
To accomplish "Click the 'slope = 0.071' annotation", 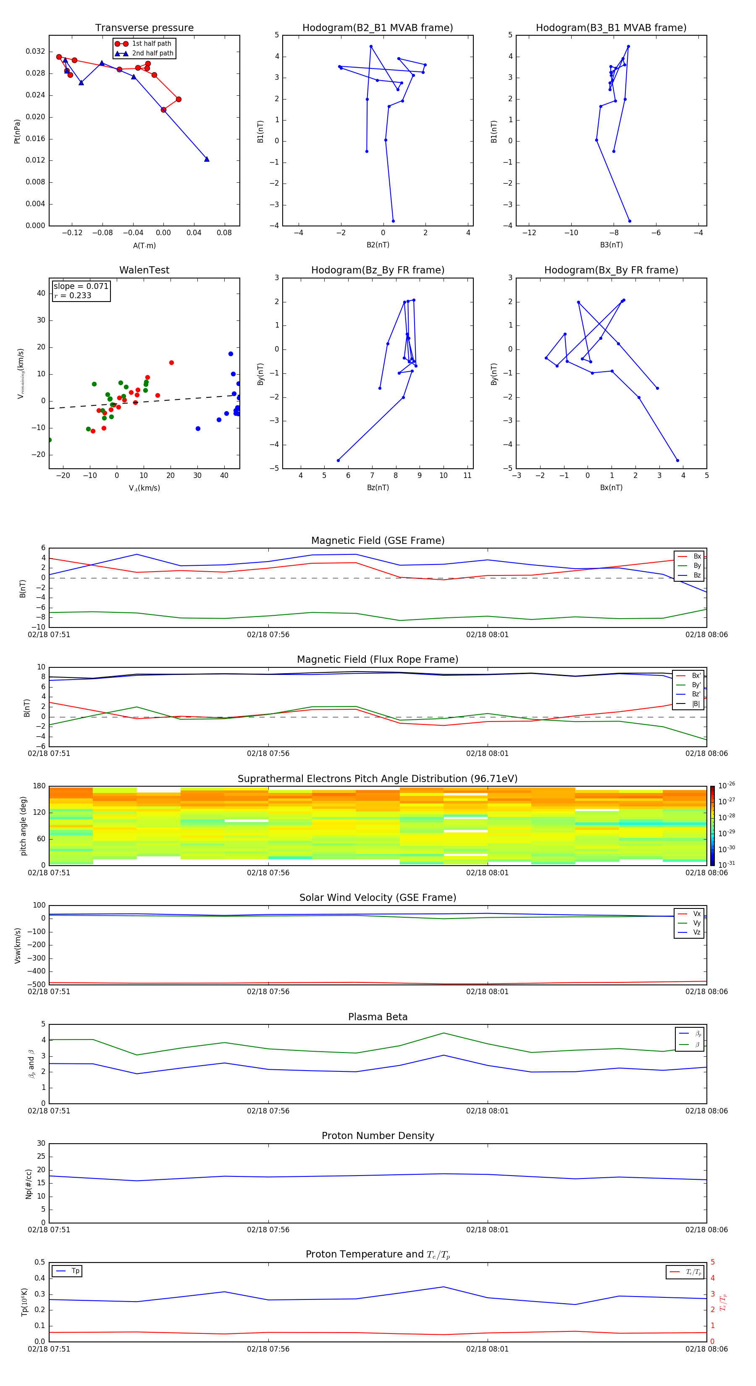I will pyautogui.click(x=81, y=286).
